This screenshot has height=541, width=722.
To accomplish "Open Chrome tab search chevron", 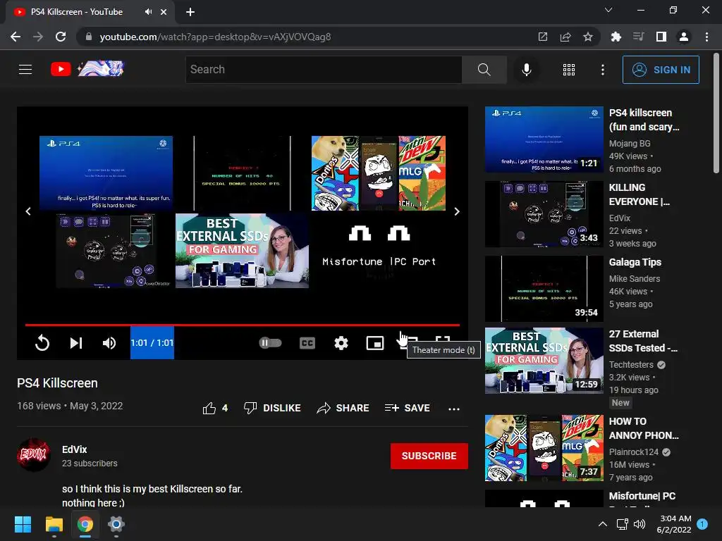I will click(x=608, y=10).
